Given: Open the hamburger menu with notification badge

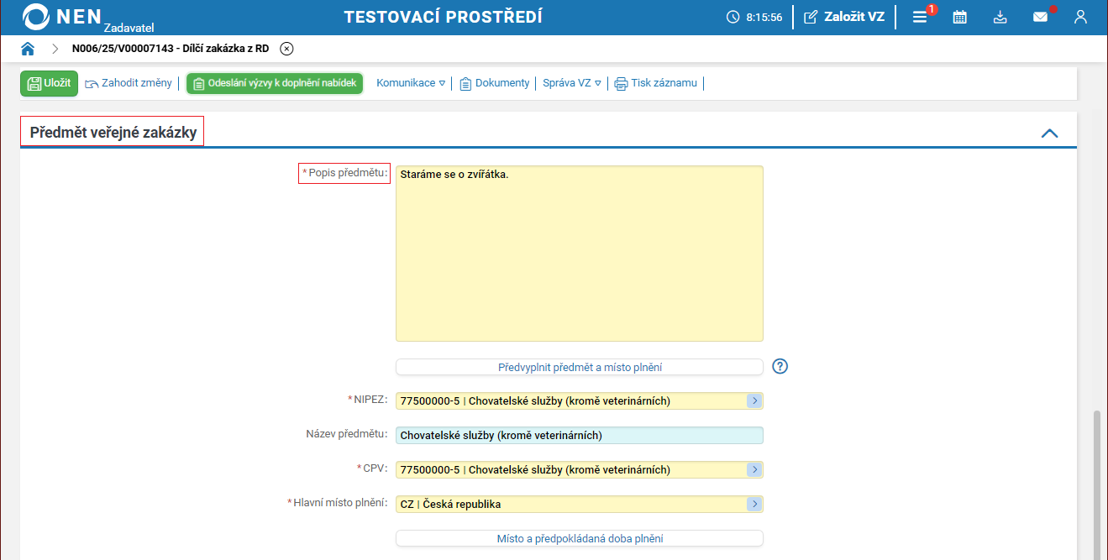Looking at the screenshot, I should (x=920, y=17).
